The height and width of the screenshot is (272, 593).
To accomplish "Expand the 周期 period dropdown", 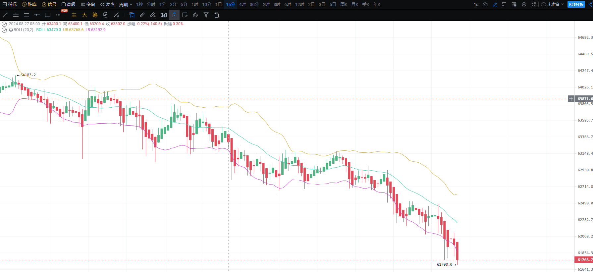I will click(126, 4).
